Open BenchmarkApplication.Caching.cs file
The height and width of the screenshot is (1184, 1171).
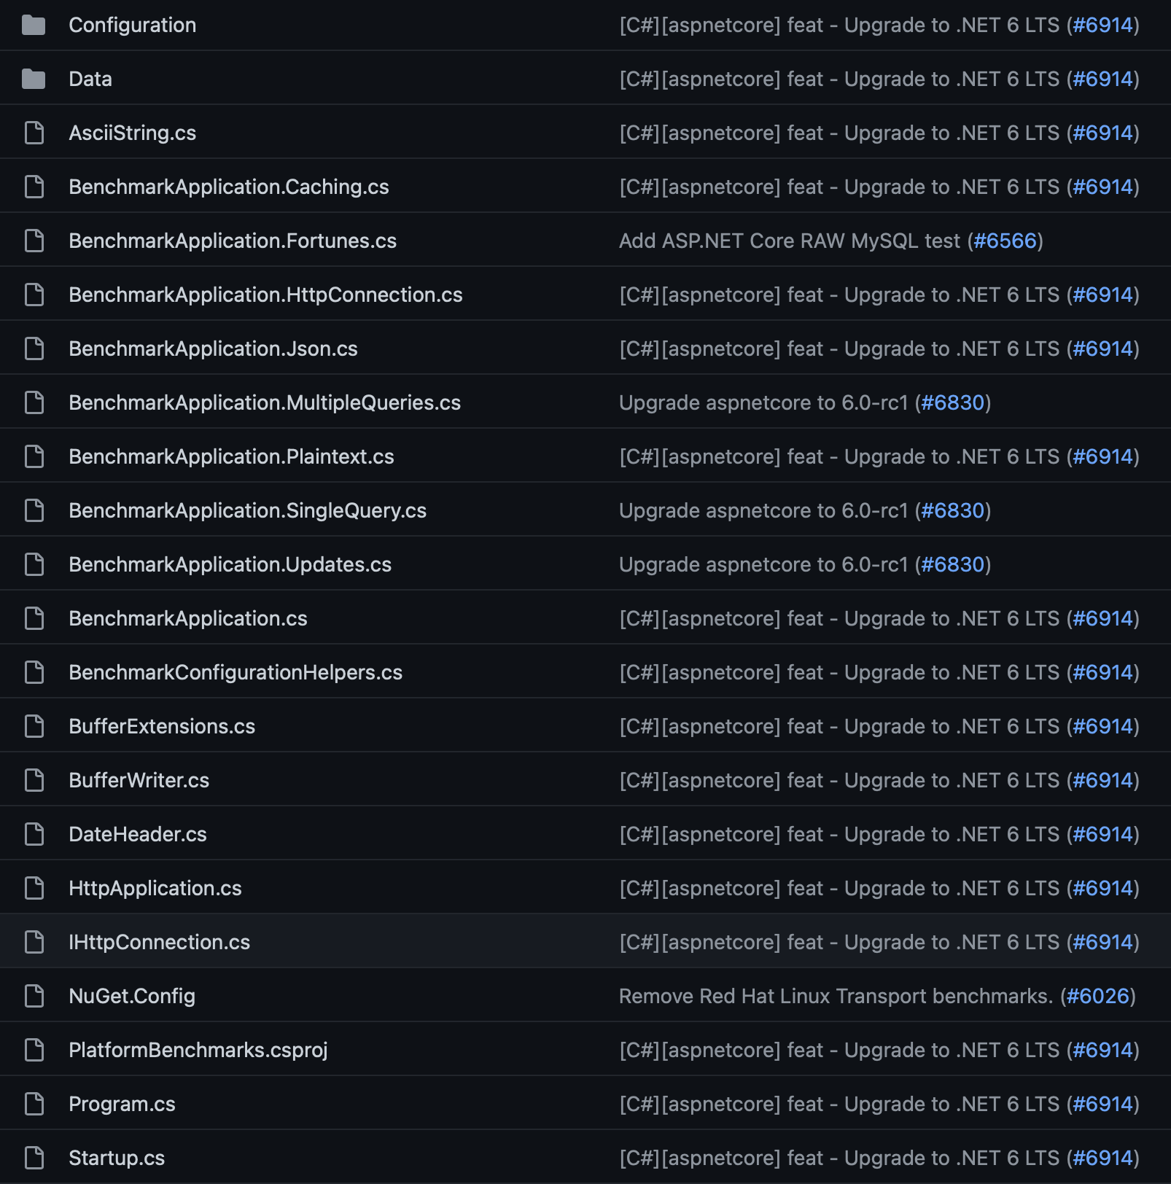[x=229, y=187]
